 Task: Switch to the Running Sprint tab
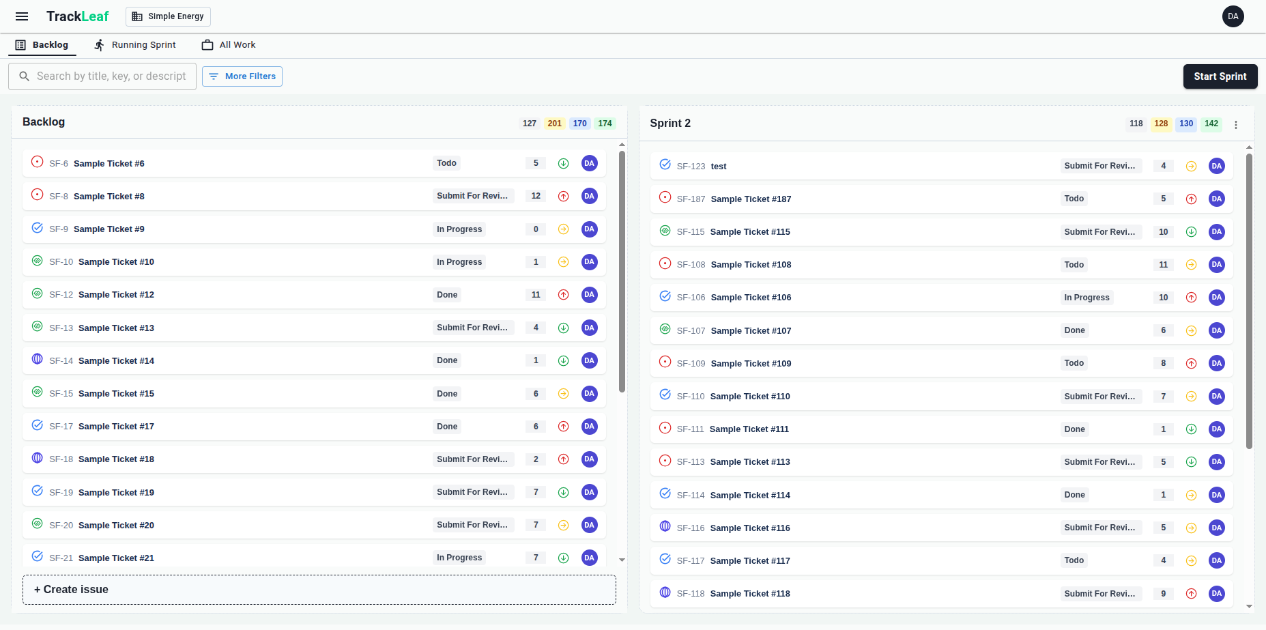[135, 45]
